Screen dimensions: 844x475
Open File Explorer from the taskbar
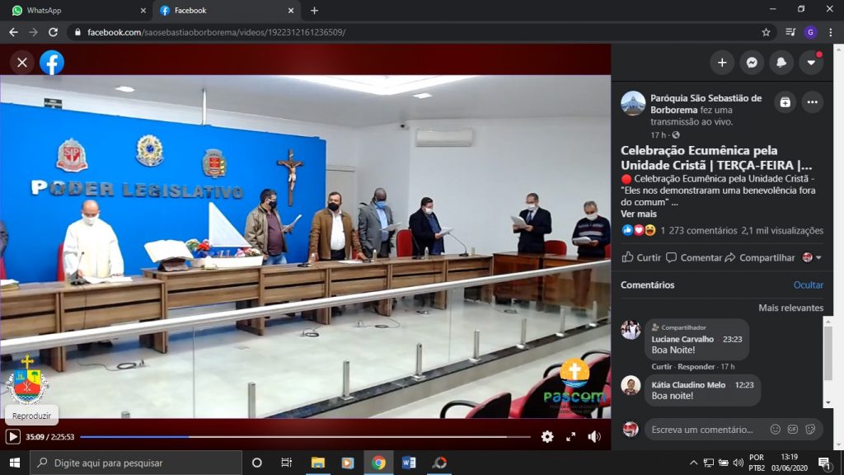[317, 463]
